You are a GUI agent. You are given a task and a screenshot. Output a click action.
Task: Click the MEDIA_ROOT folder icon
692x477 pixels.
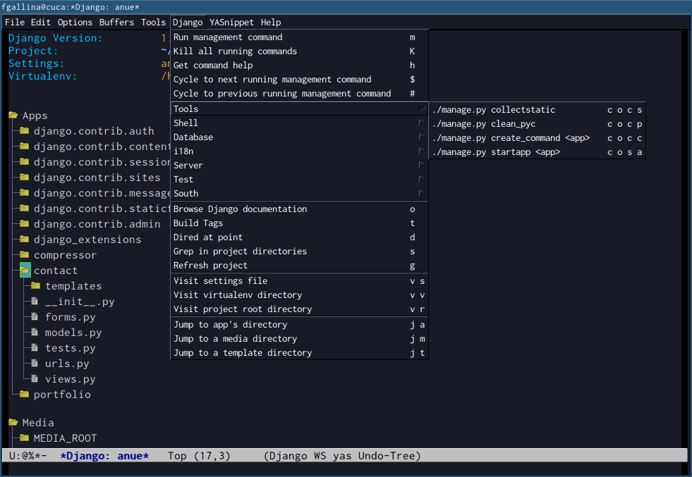click(23, 438)
